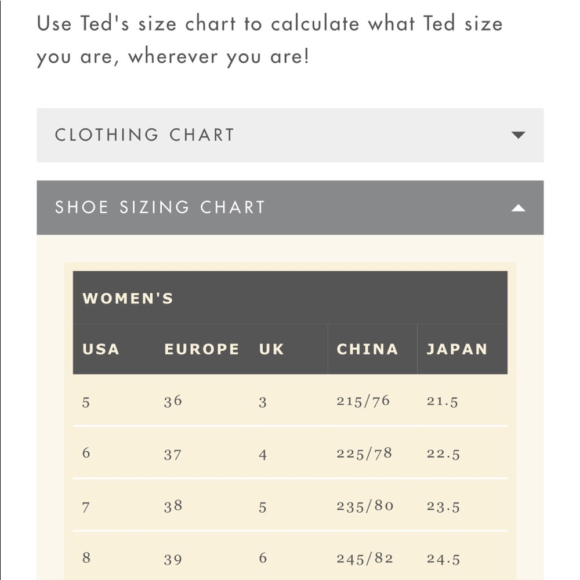The height and width of the screenshot is (580, 580).
Task: Click Europe size 38 cell
Action: pos(173,506)
